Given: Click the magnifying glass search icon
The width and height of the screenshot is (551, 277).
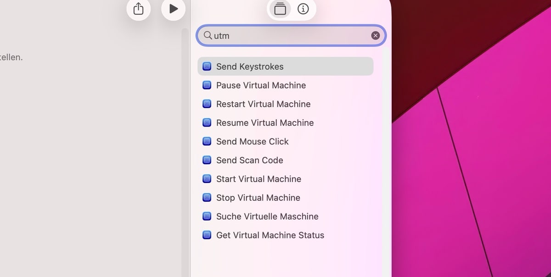Looking at the screenshot, I should (x=208, y=35).
